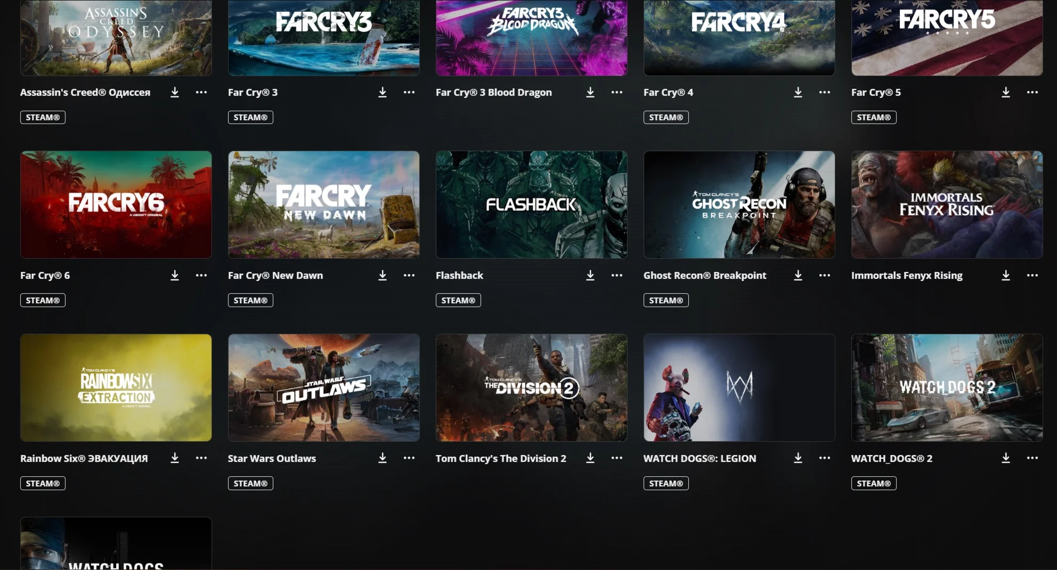This screenshot has height=570, width=1057.
Task: Open the yellow Rainbow Six Extraction cover
Action: point(116,387)
